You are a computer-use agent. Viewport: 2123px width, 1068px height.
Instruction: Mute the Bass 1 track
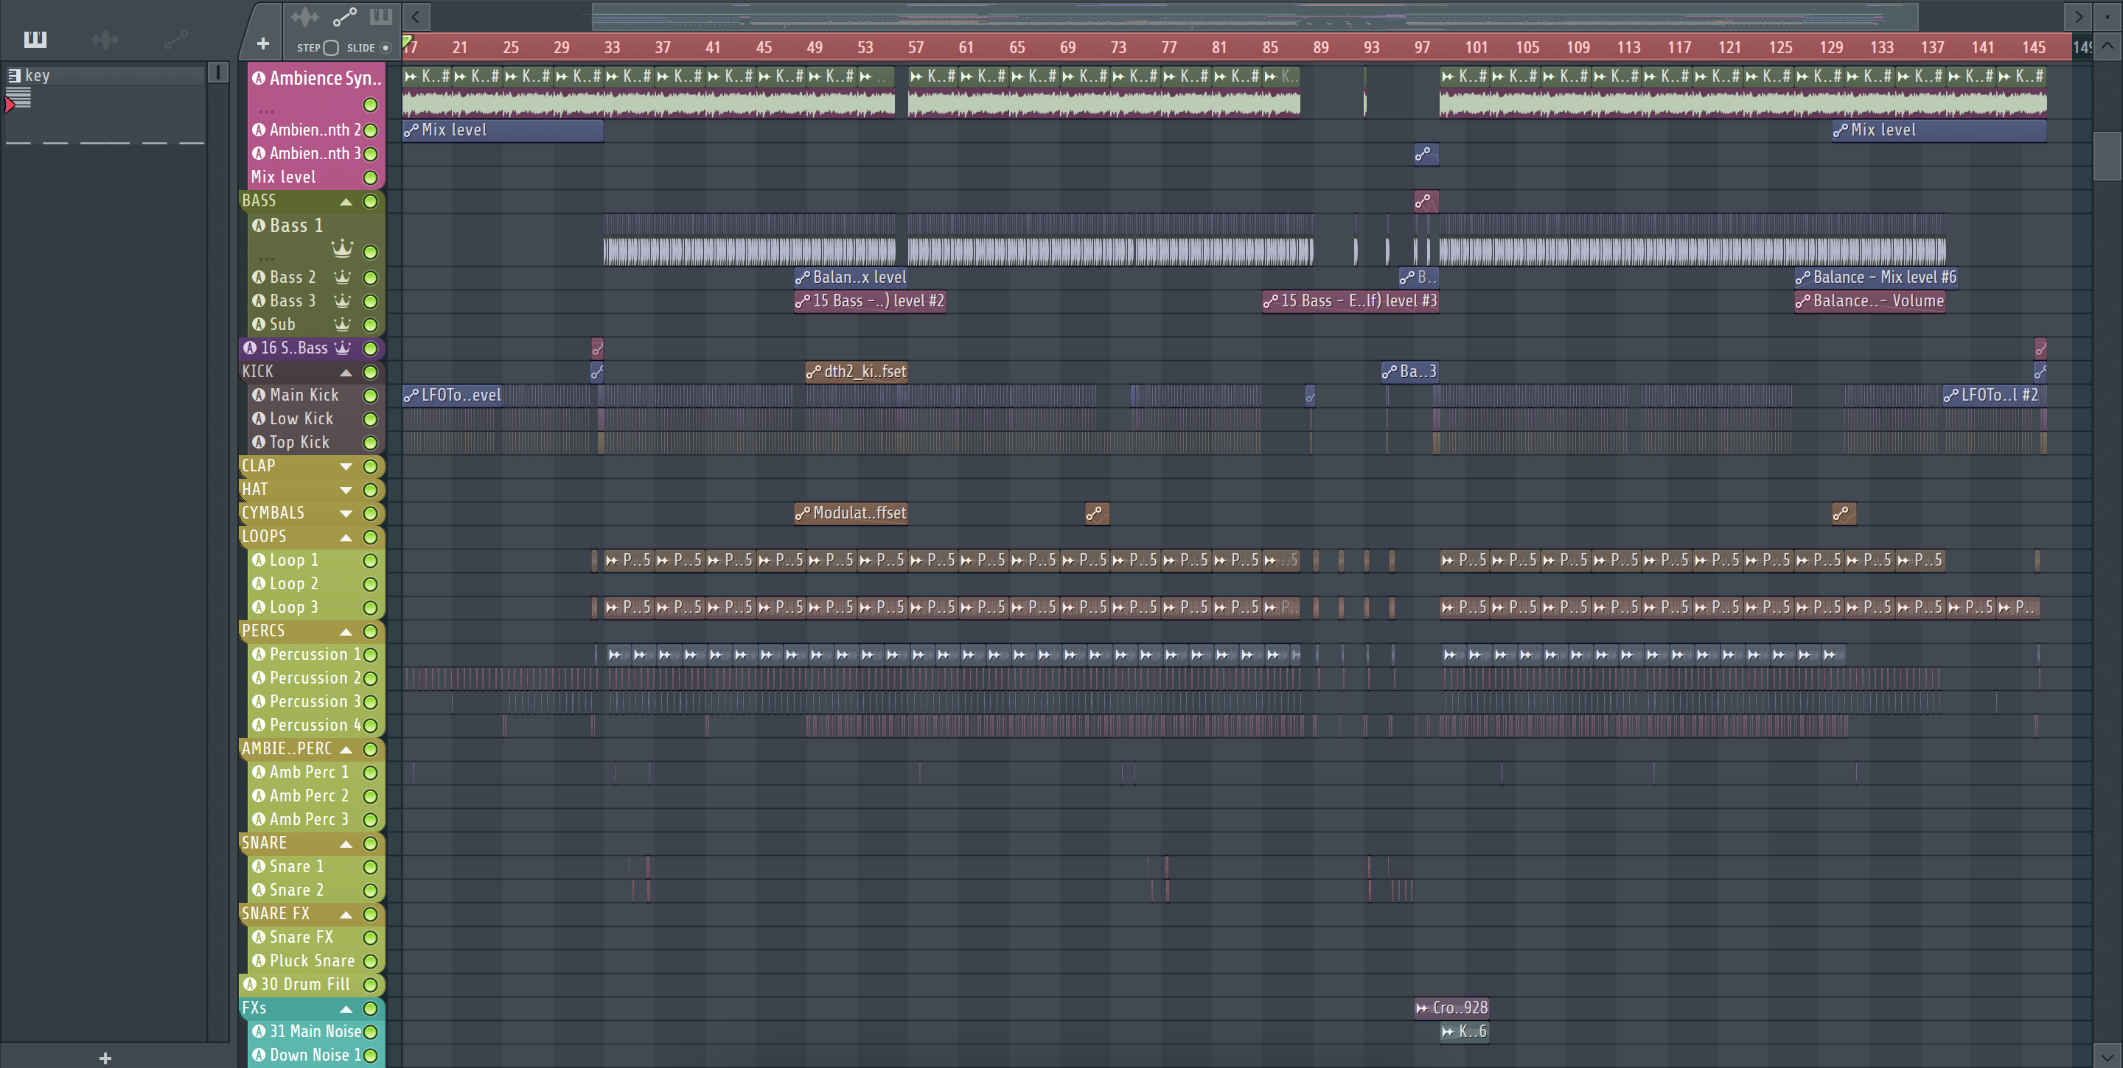pyautogui.click(x=371, y=252)
